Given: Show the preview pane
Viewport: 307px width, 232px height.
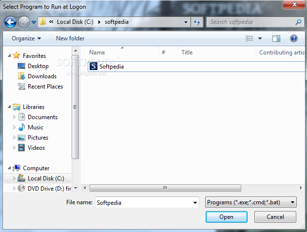Looking at the screenshot, I should (x=276, y=38).
